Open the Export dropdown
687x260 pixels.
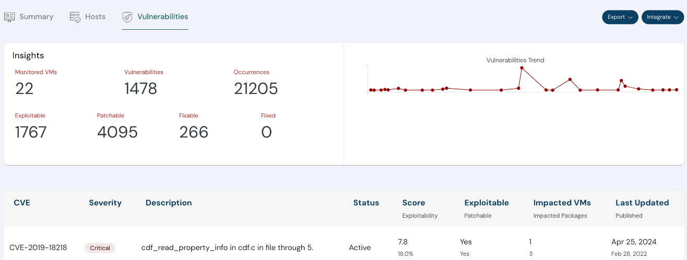pos(620,17)
